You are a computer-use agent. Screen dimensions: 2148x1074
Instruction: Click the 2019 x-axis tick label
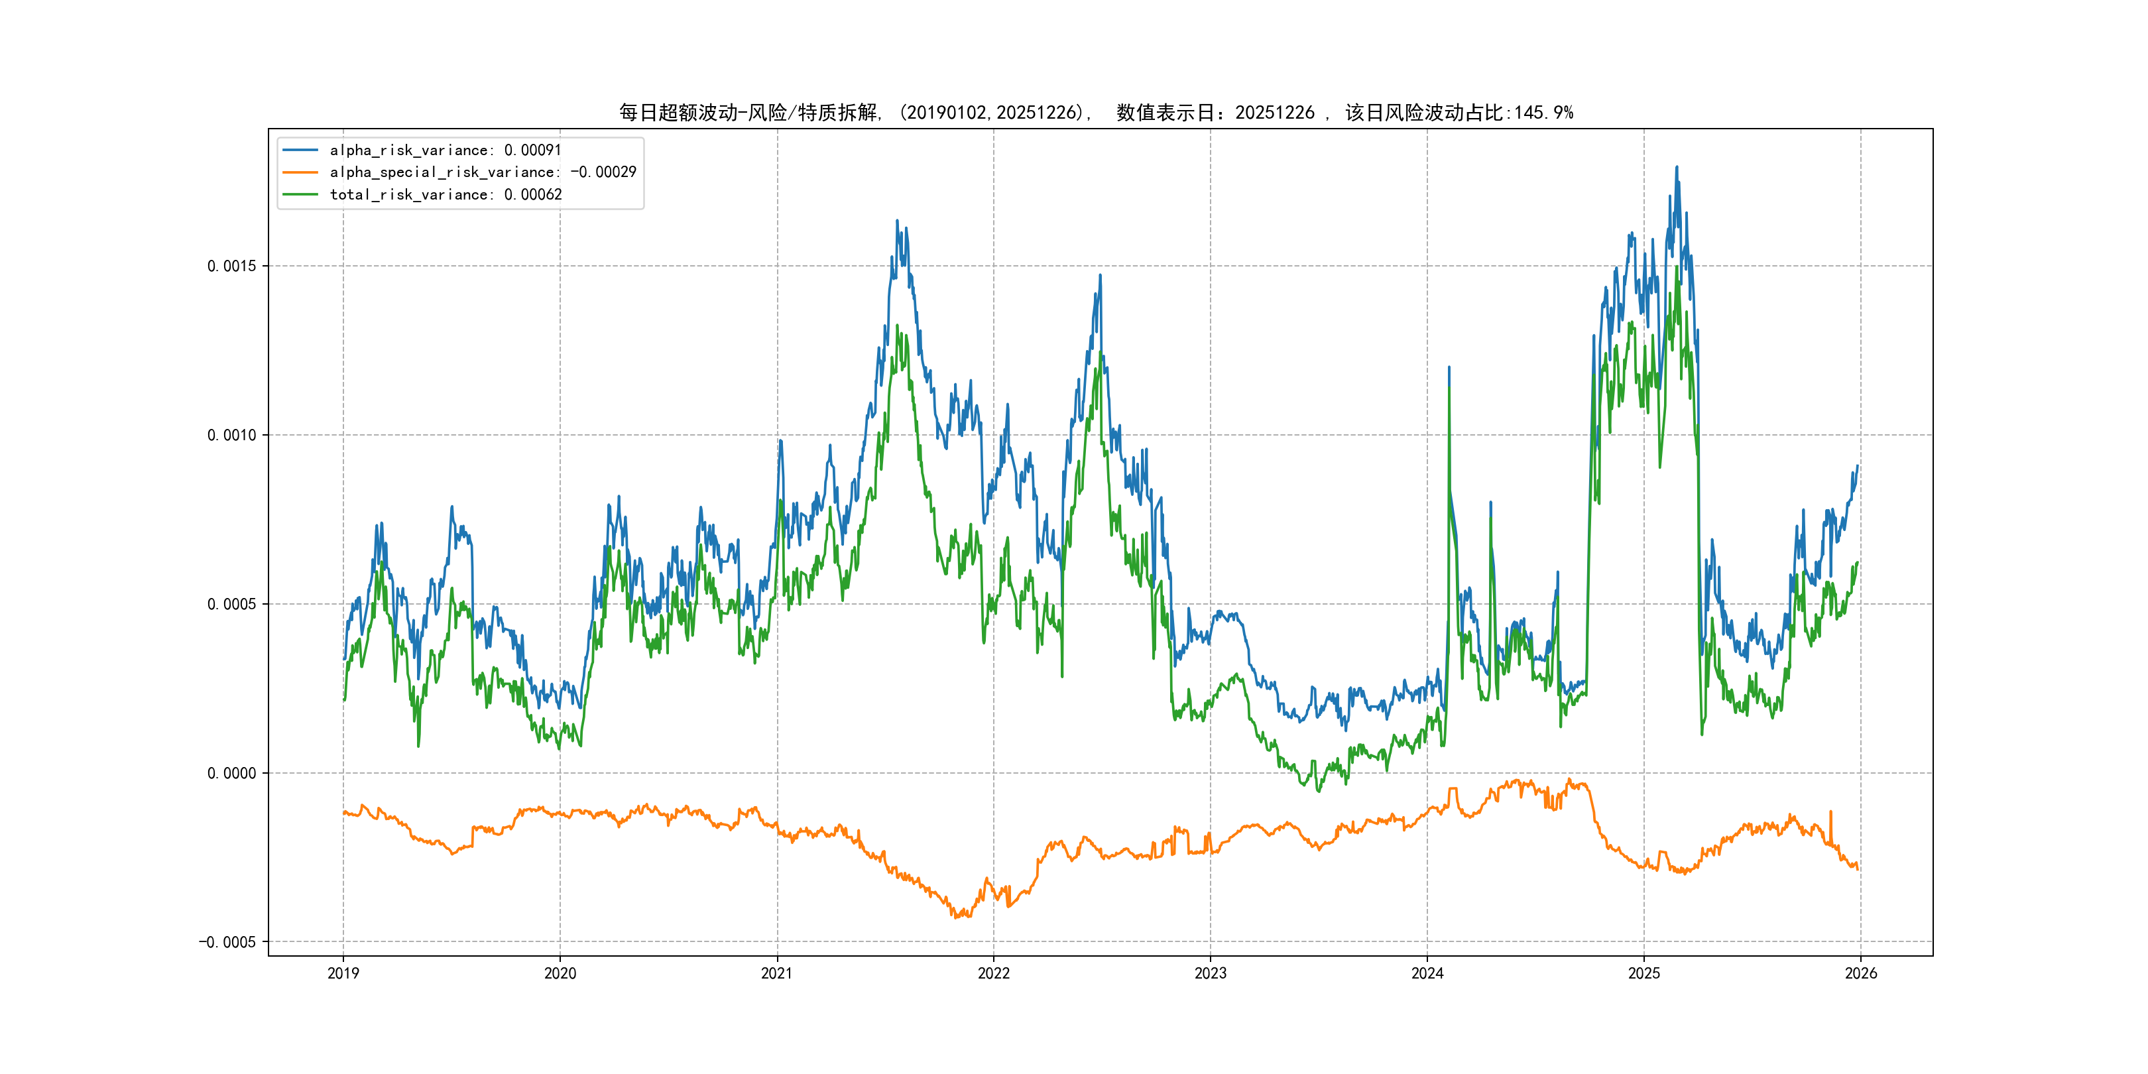[x=343, y=973]
